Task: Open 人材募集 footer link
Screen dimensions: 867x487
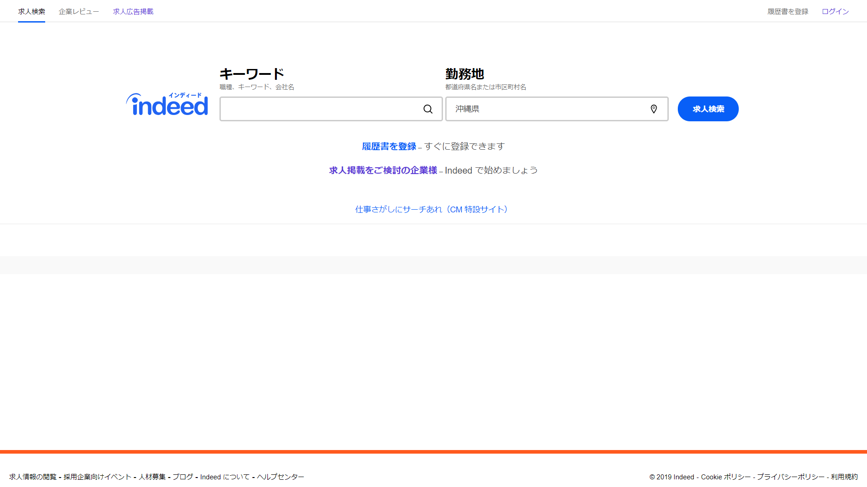Action: [x=152, y=477]
